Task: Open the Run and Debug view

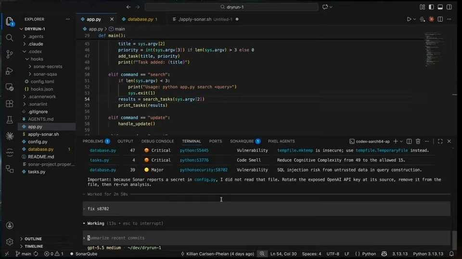Action: (10, 71)
